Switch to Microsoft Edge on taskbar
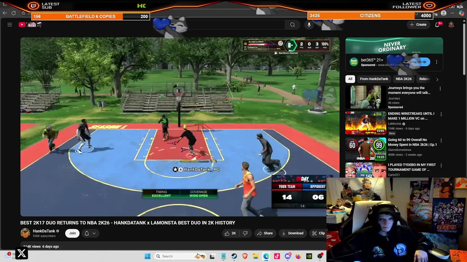467x262 pixels. 266,256
